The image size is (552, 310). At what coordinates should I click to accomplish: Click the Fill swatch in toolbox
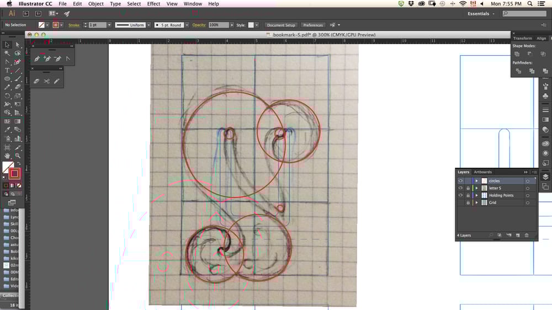pyautogui.click(x=7, y=167)
